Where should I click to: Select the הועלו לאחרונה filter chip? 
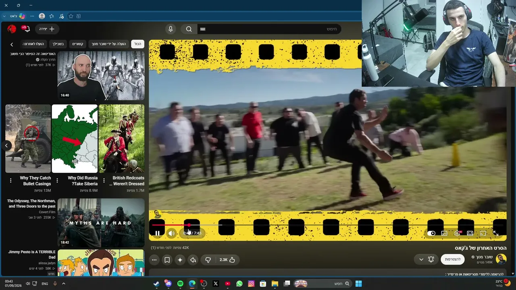pos(33,44)
